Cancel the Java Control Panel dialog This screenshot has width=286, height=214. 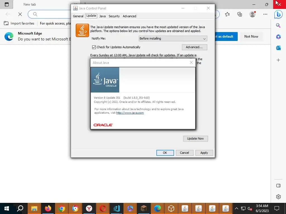(184, 153)
